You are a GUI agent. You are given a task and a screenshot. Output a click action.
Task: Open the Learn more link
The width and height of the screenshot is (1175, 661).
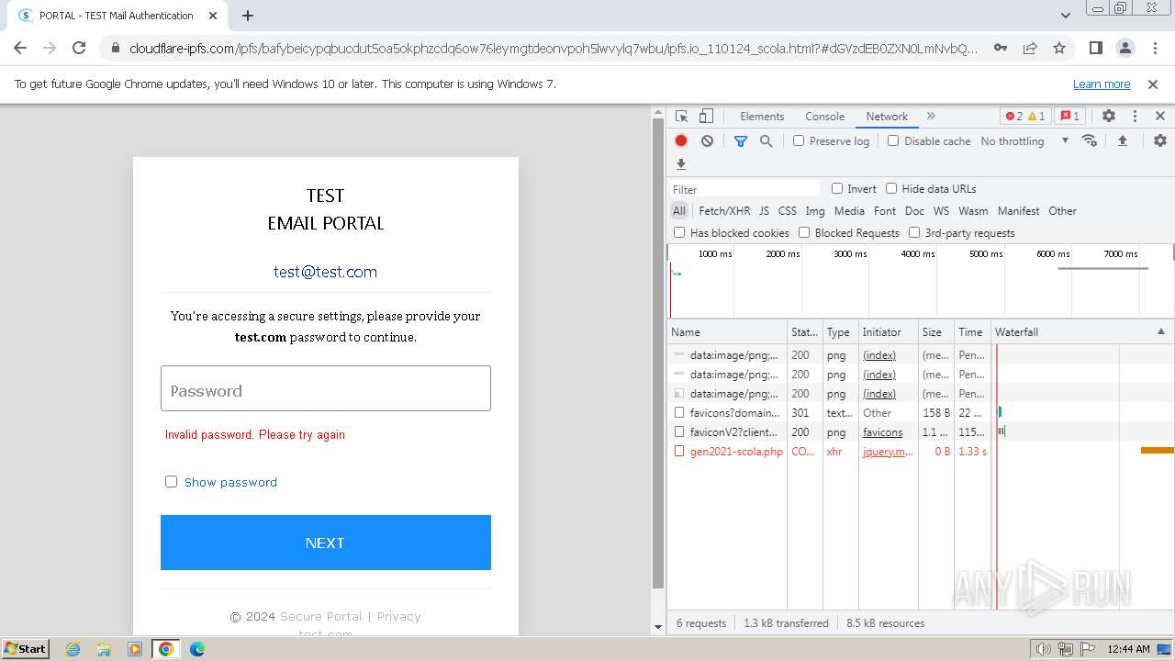(1102, 84)
